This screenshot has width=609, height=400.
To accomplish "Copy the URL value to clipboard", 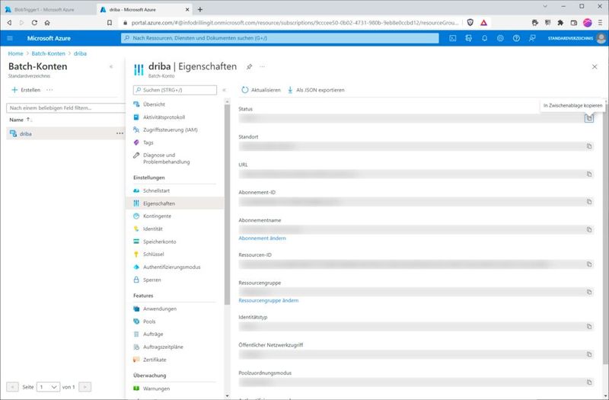I will [589, 174].
